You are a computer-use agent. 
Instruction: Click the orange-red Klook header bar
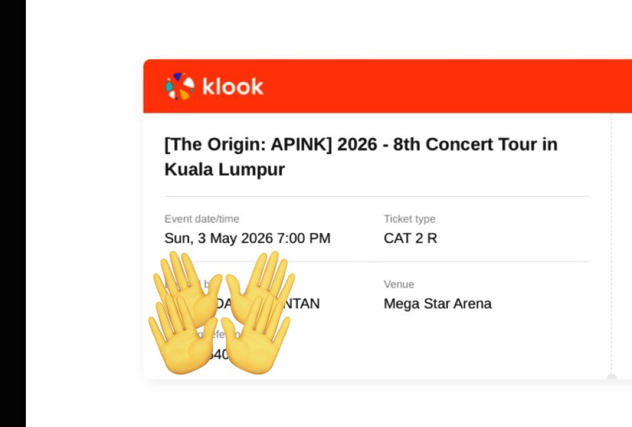388,86
